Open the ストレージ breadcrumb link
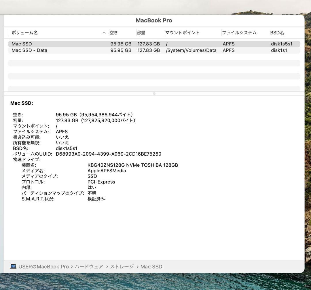 (x=122, y=266)
